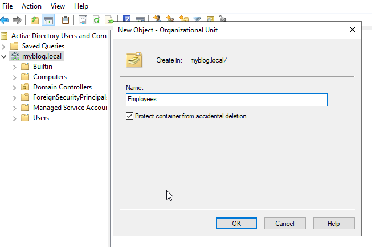Toggle the Show/Hide Console Tree icon

(48, 20)
